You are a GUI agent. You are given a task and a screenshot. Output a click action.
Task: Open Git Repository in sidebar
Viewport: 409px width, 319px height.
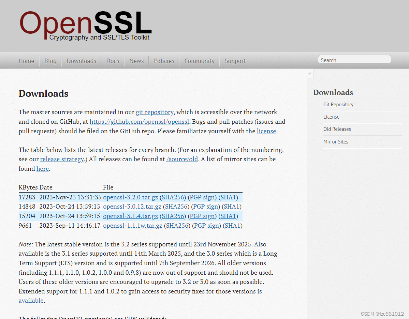[x=338, y=105]
